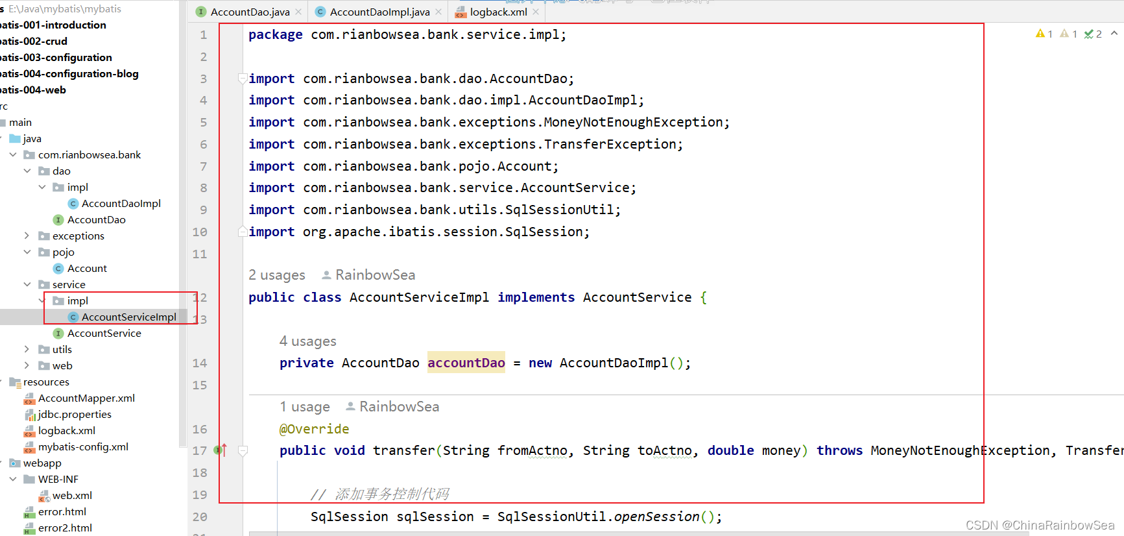Viewport: 1124px width, 536px height.
Task: Expand the utils package node
Action: (x=27, y=349)
